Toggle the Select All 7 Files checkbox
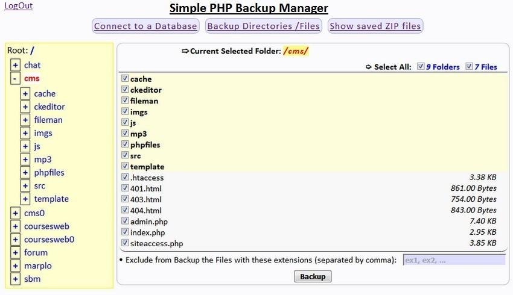Image resolution: width=513 pixels, height=295 pixels. [x=469, y=67]
